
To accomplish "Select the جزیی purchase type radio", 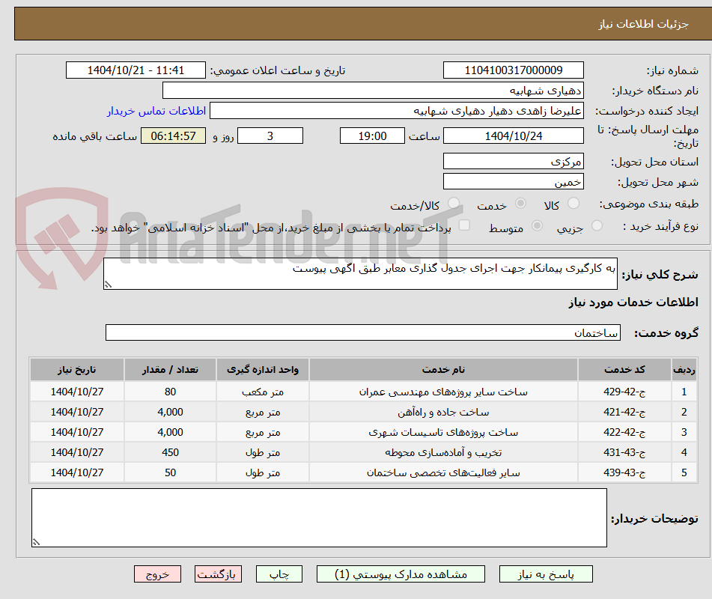I will [597, 225].
